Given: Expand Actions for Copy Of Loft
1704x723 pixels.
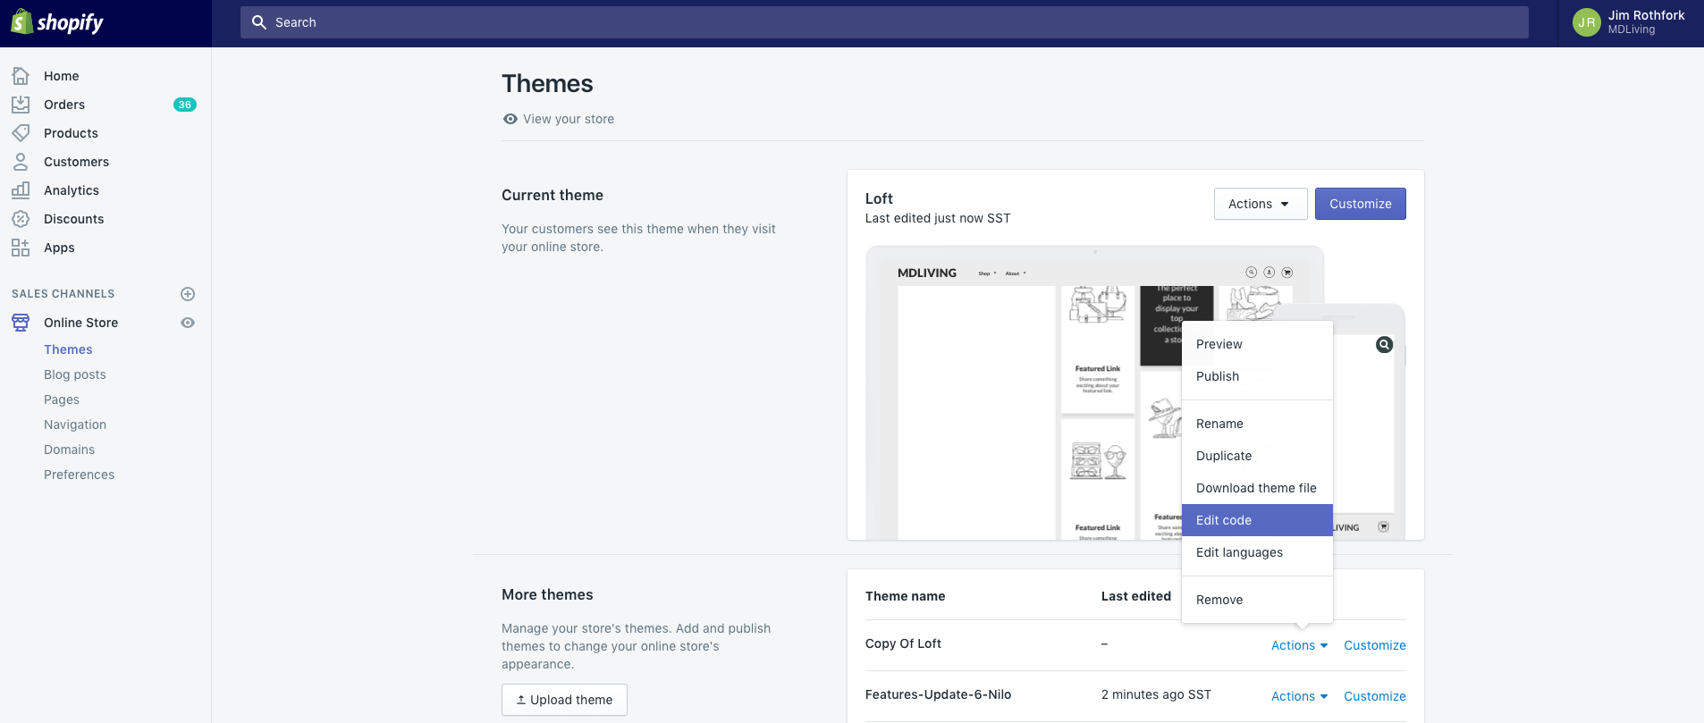Looking at the screenshot, I should (x=1299, y=645).
